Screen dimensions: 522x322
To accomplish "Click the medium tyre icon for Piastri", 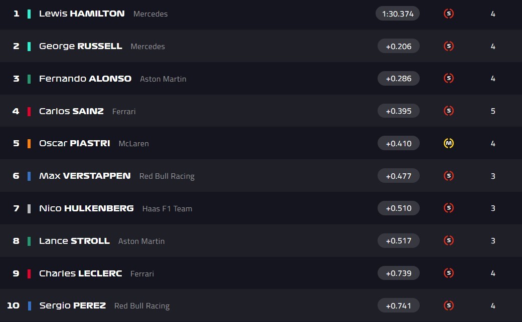I will click(449, 143).
